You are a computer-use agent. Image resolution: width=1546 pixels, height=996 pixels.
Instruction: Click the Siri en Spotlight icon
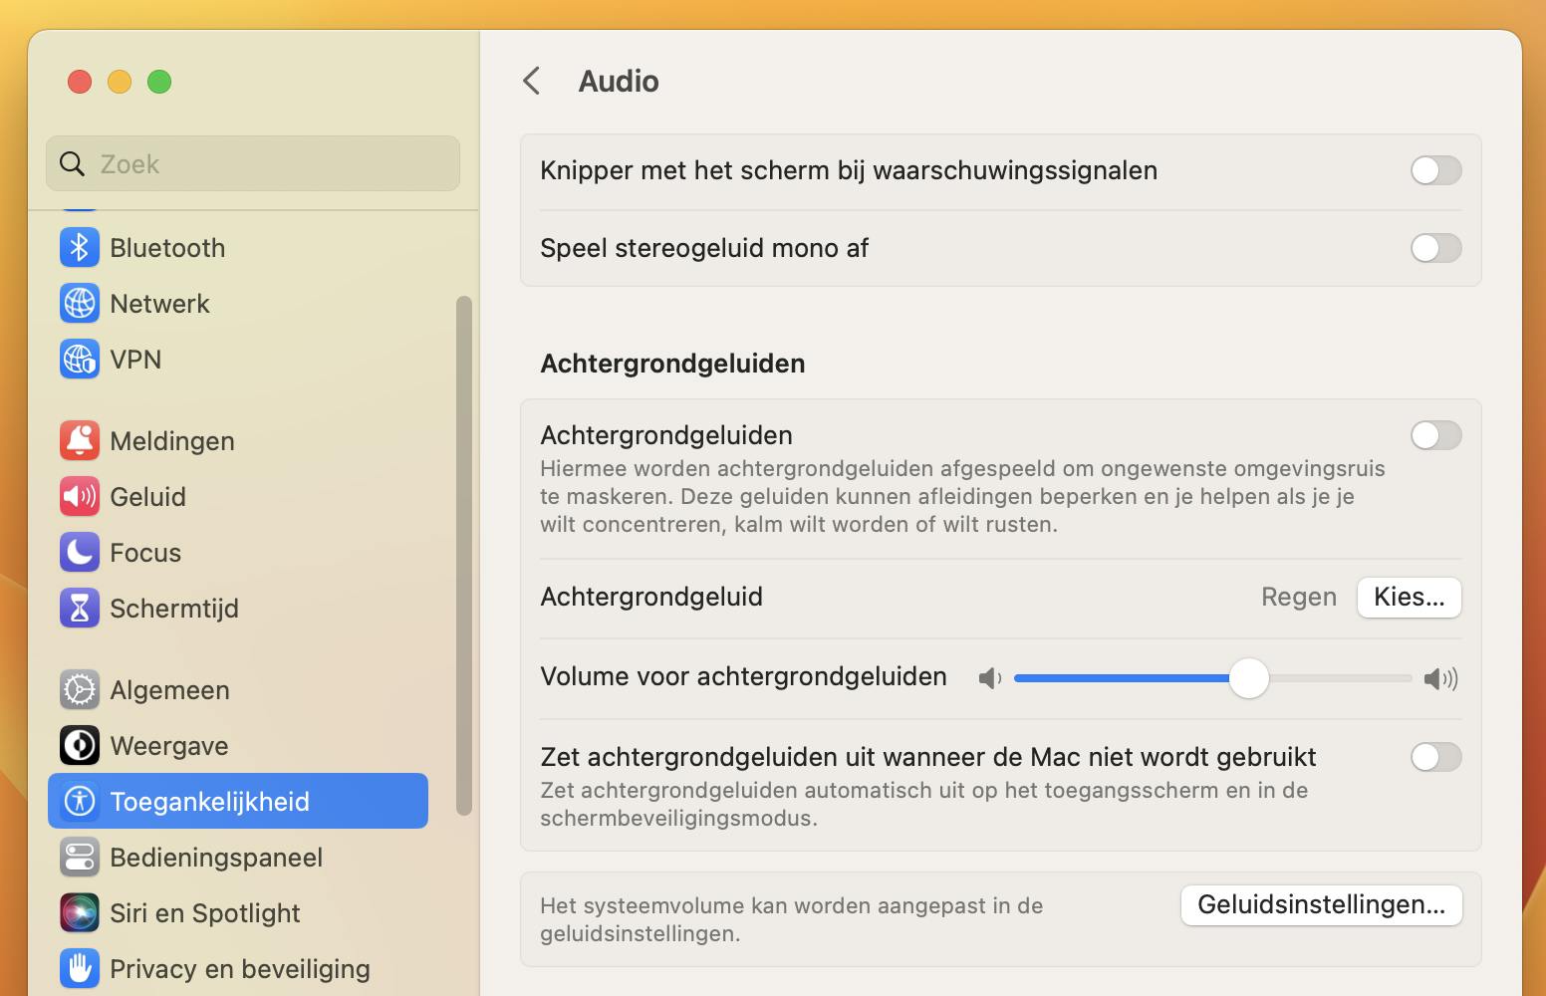pyautogui.click(x=80, y=913)
